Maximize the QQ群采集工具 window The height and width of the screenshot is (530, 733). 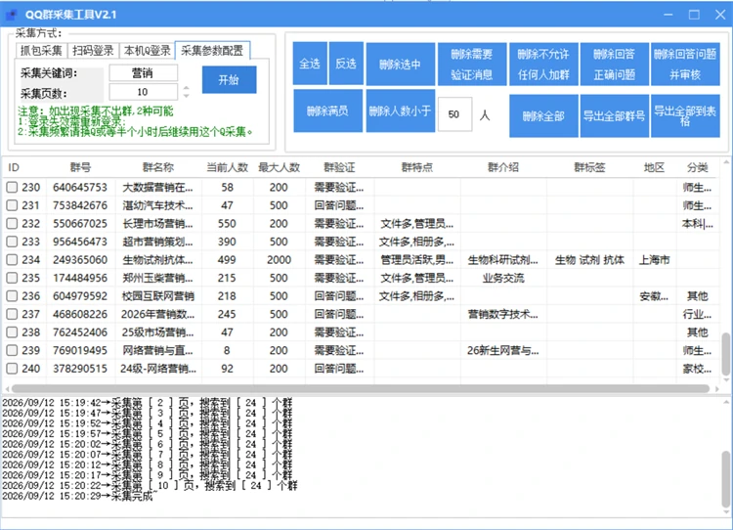(x=694, y=15)
